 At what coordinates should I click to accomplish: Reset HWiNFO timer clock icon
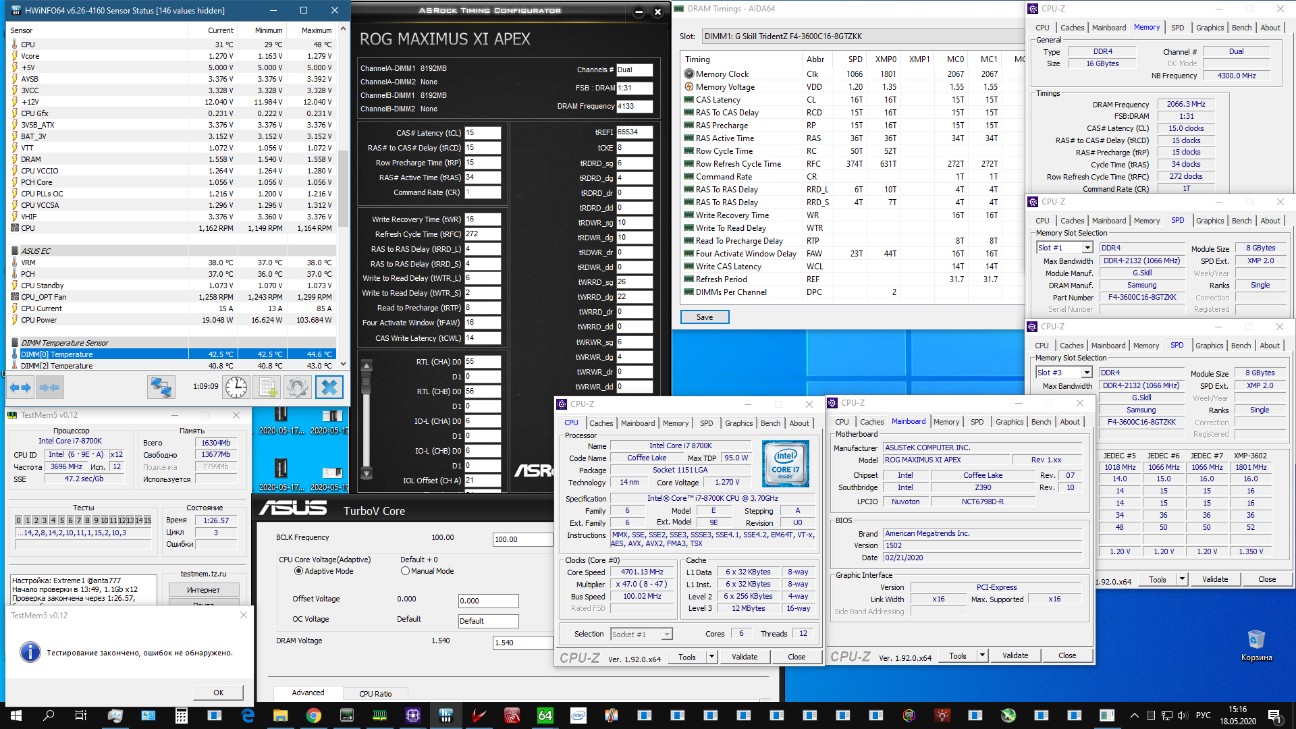(x=236, y=387)
